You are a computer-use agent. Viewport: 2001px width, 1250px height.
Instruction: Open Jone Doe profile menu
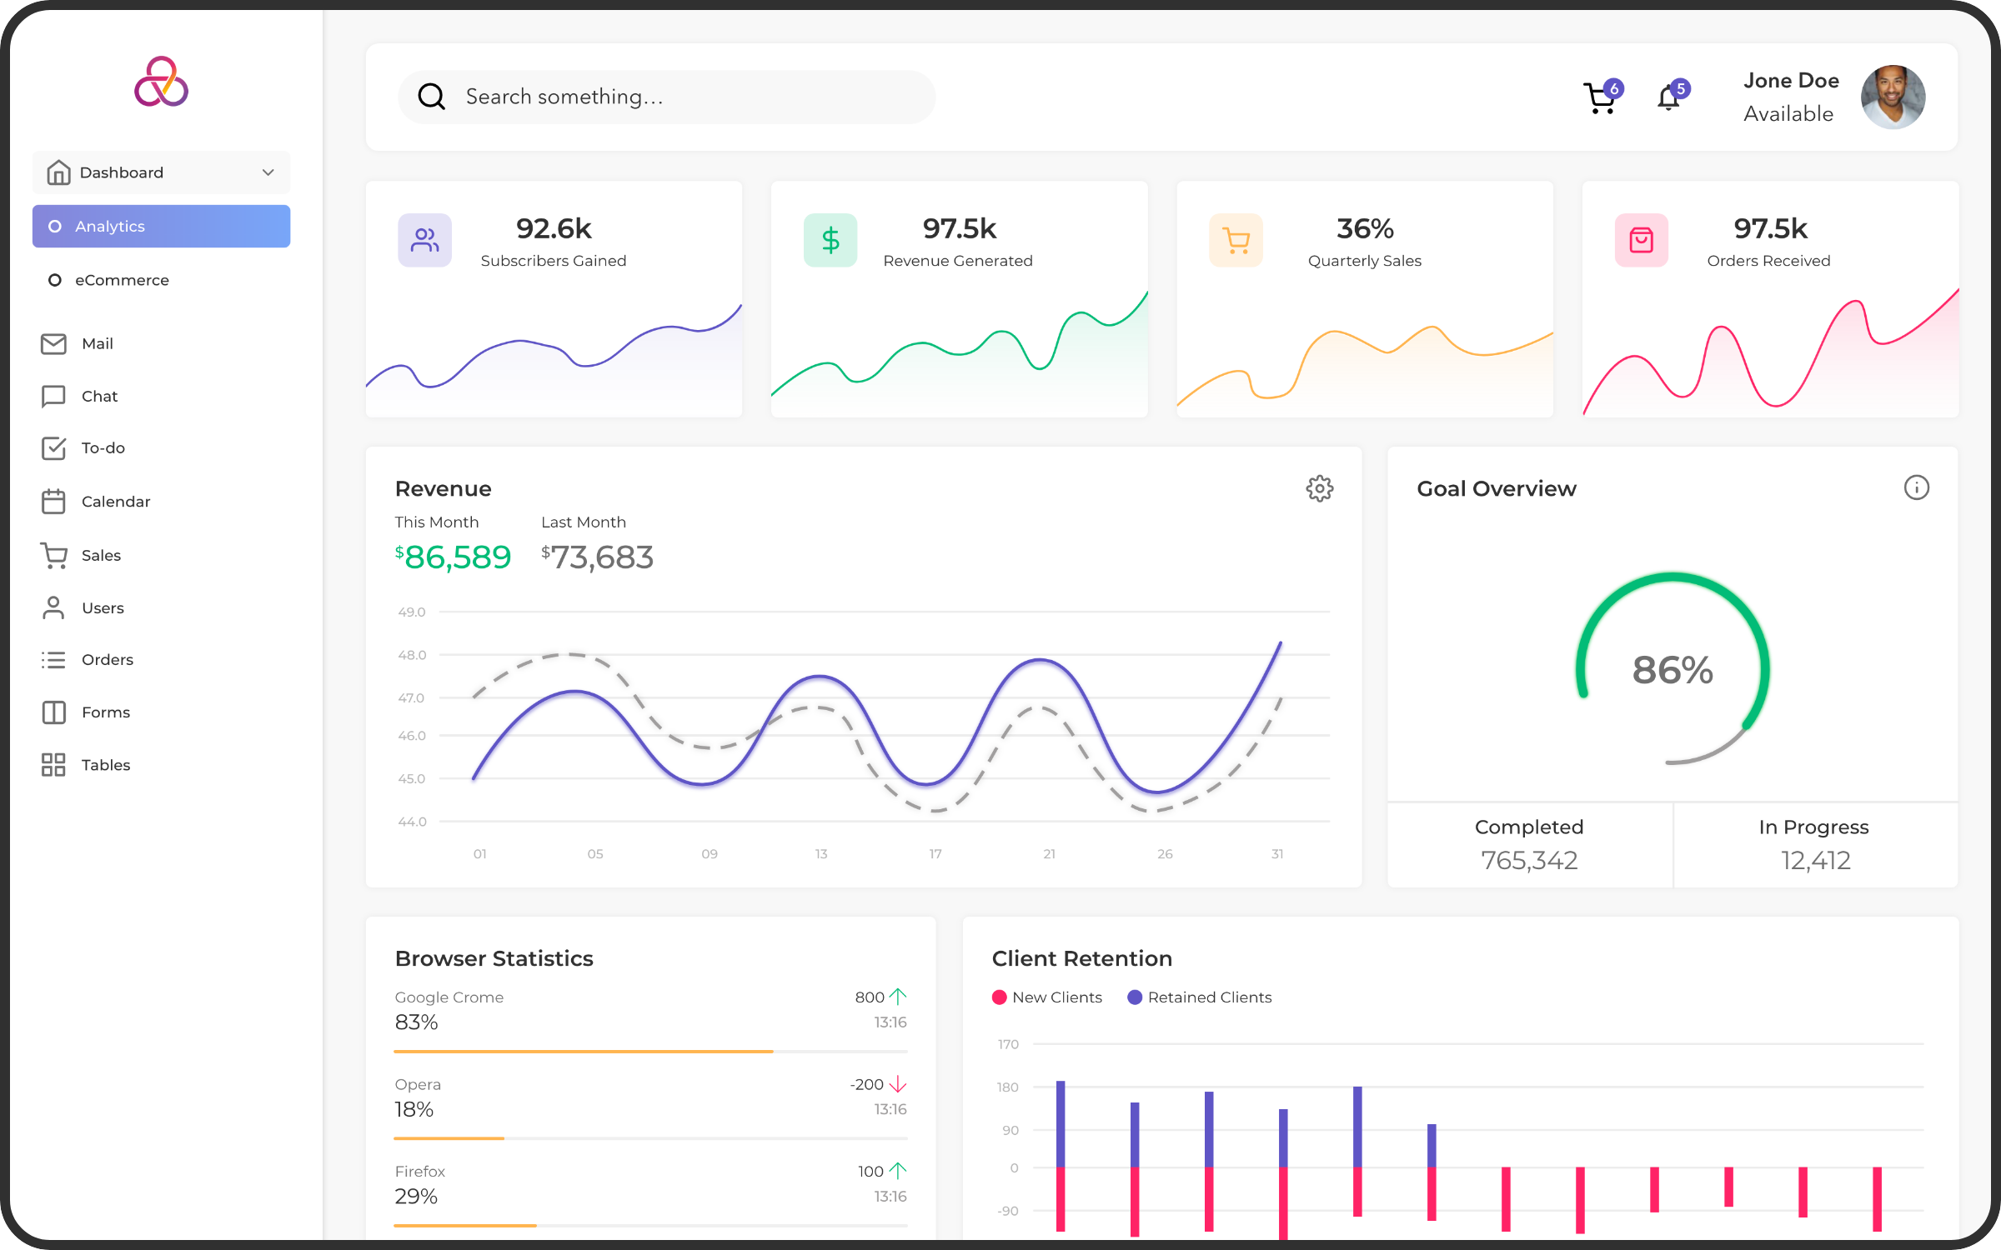[1893, 97]
